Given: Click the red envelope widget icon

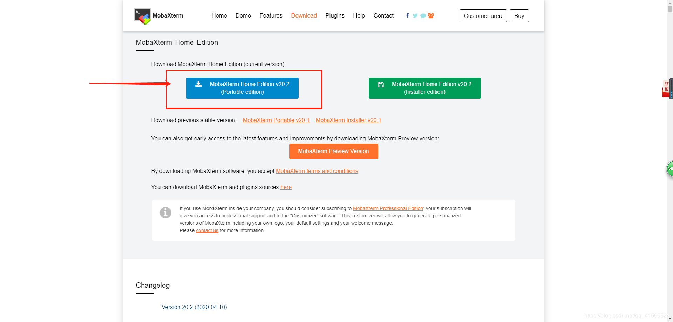Looking at the screenshot, I should tap(666, 89).
